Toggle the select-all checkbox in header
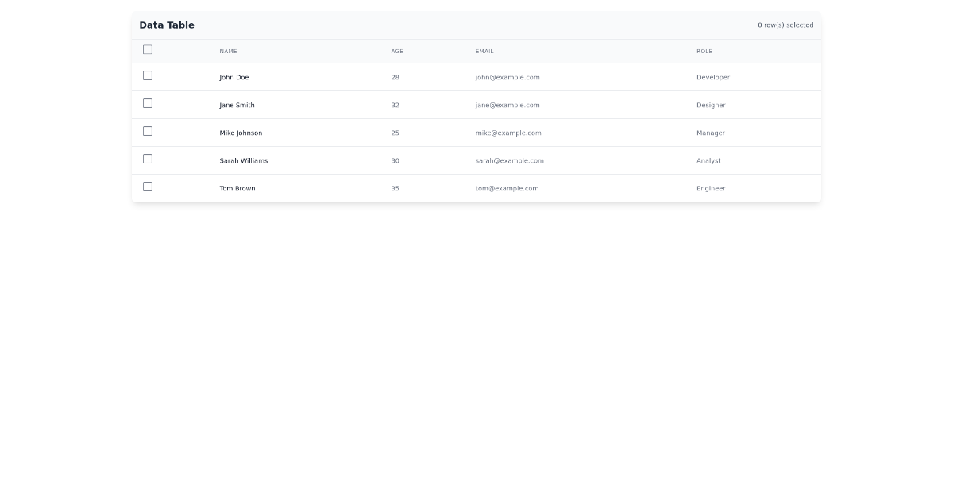 (148, 49)
